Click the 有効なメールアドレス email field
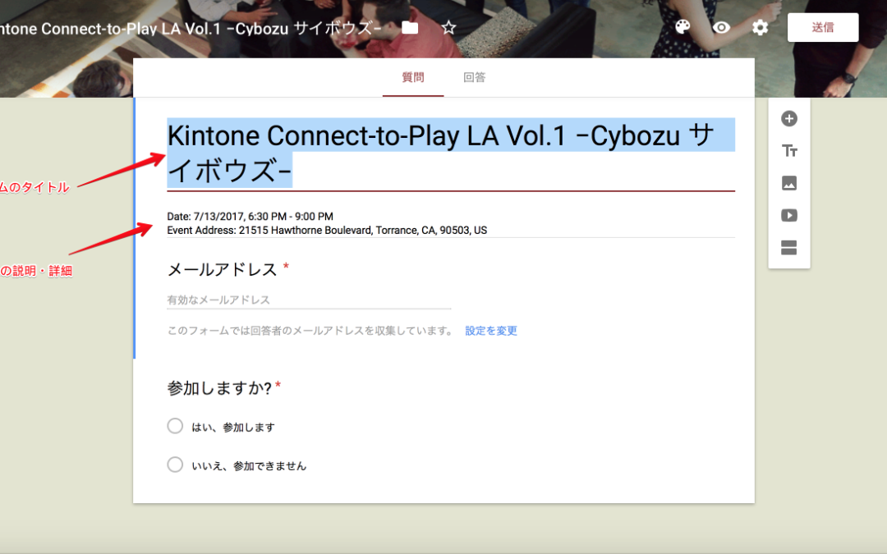Image resolution: width=887 pixels, height=554 pixels. click(309, 300)
